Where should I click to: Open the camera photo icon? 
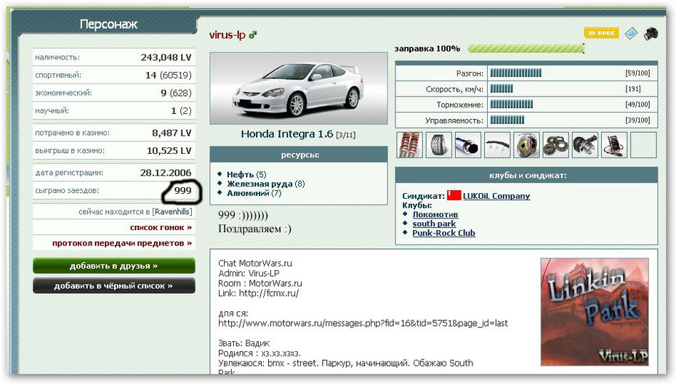coord(651,33)
